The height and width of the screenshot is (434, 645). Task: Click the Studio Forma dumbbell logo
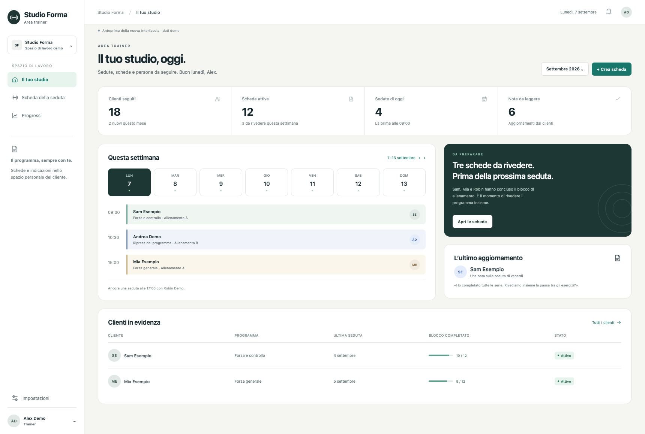pos(14,17)
